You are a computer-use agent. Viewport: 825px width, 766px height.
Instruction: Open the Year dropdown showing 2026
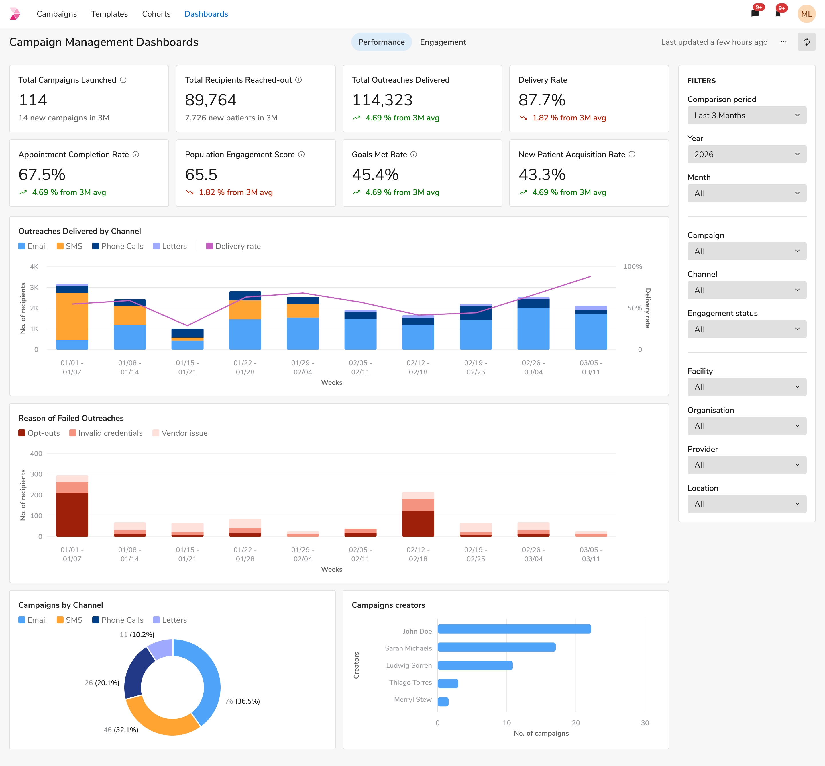747,154
